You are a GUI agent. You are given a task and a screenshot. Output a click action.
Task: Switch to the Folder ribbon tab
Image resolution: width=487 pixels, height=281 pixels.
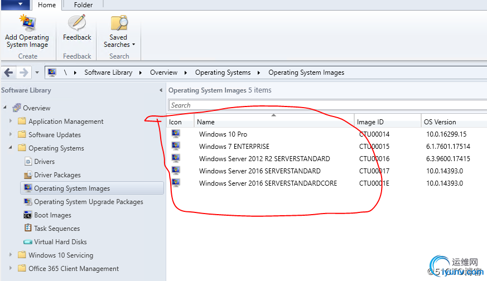(x=83, y=5)
